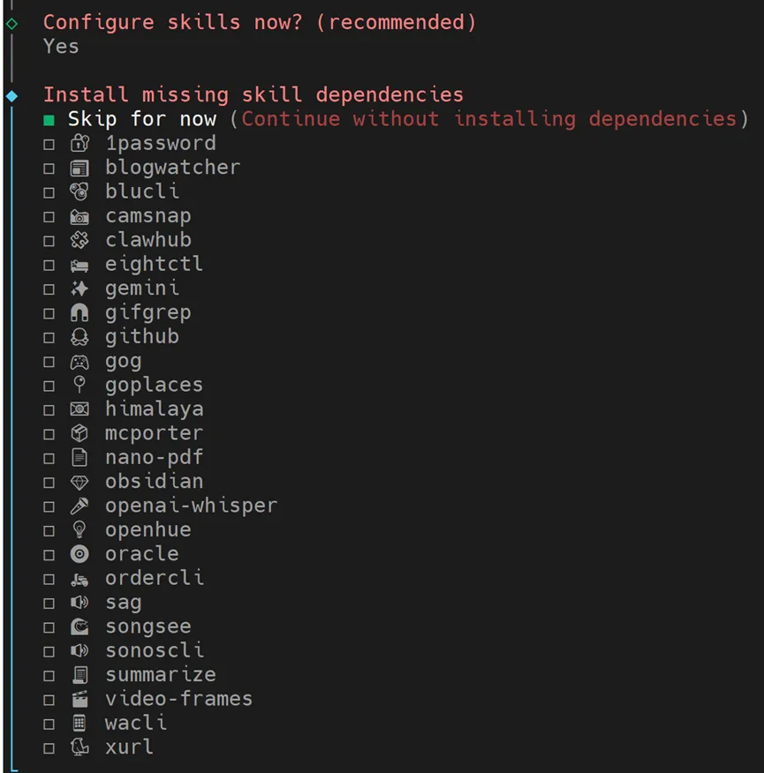This screenshot has width=764, height=773.
Task: Check the github skill checkbox
Action: click(49, 337)
